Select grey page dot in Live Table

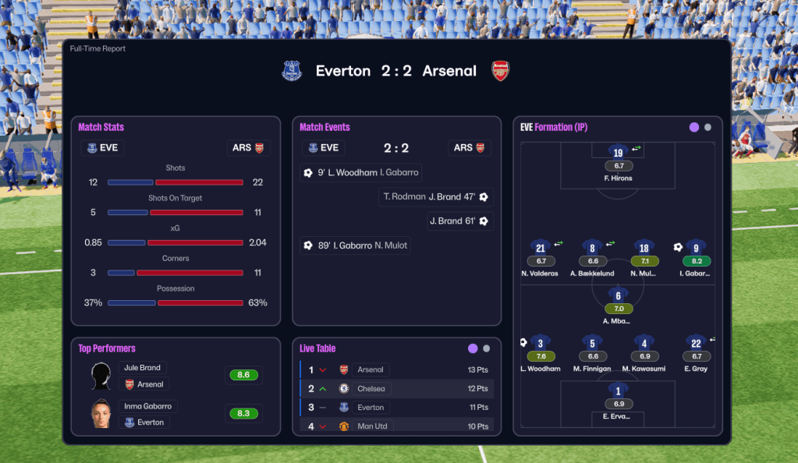tap(487, 348)
